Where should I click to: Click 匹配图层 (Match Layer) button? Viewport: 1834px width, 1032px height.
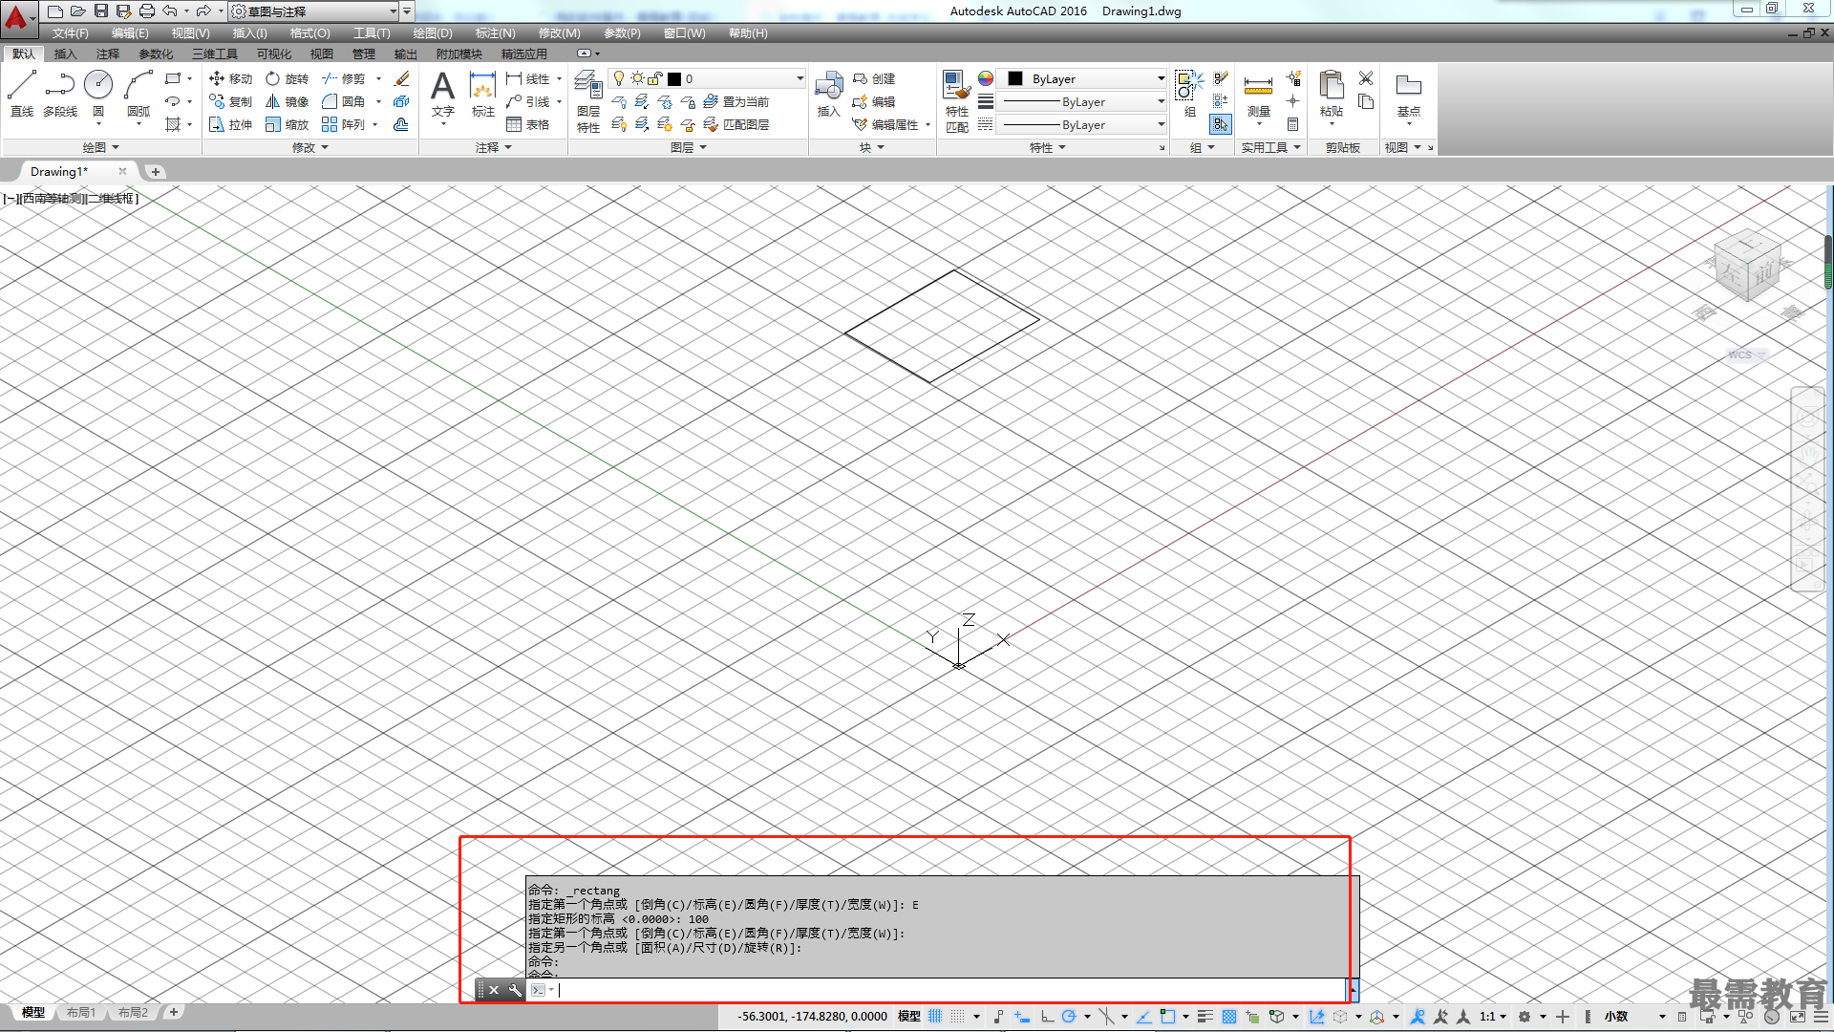tap(736, 124)
